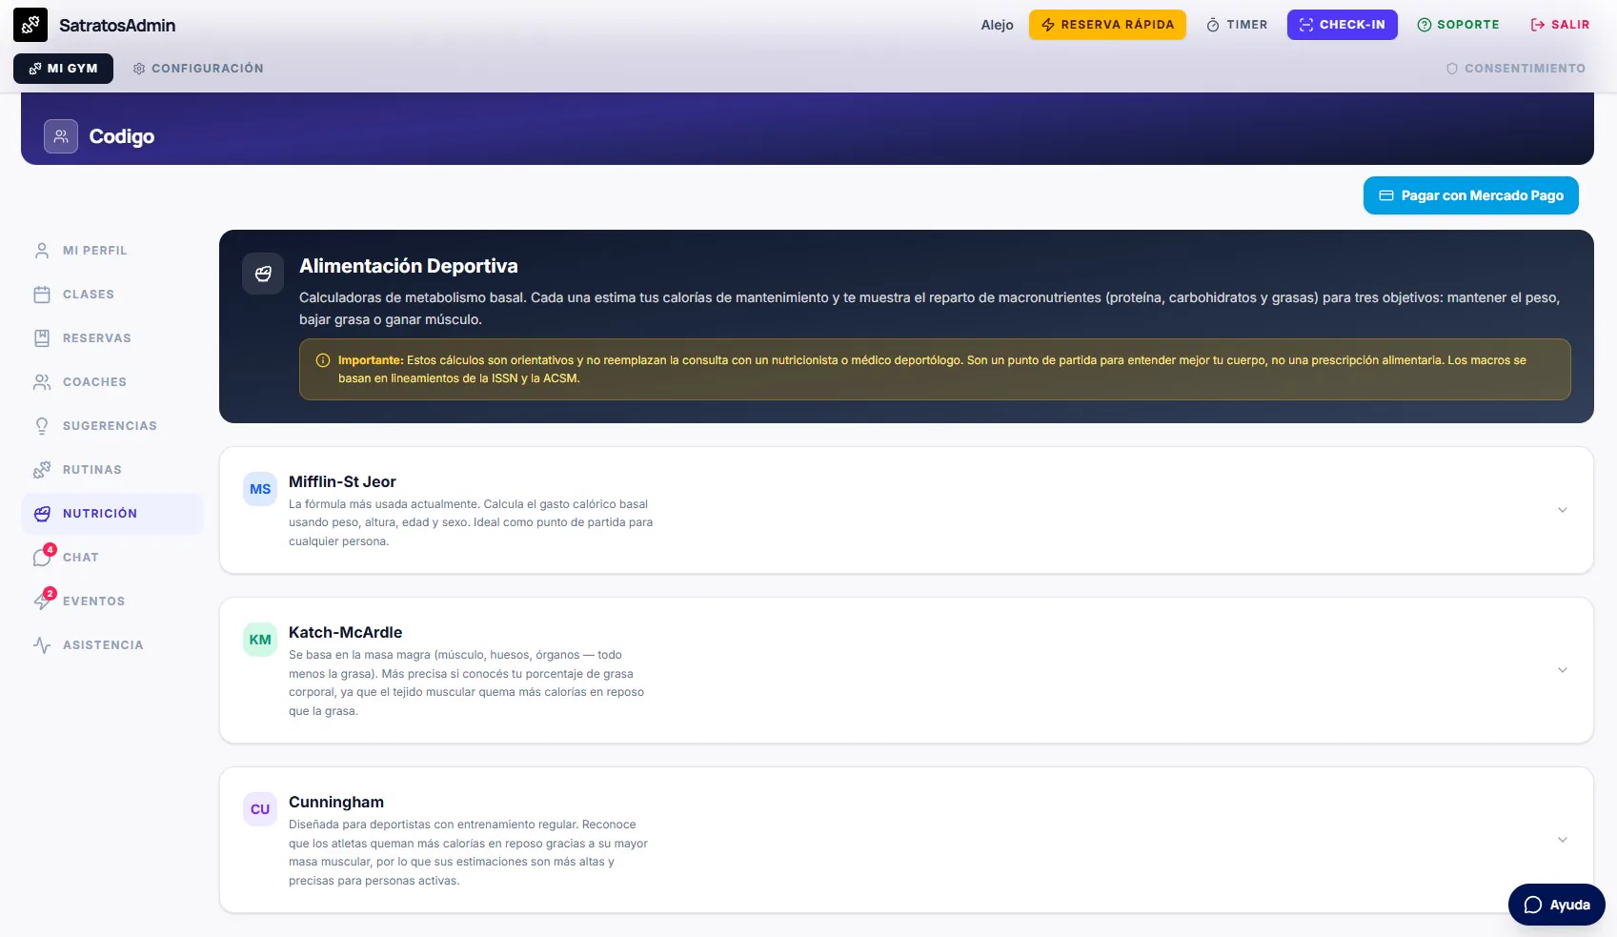
Task: Click the Check-In button
Action: pos(1342,25)
